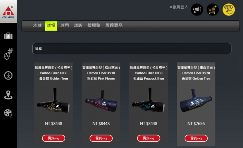This screenshot has height=148, width=243.
Task: Open the megaphone announcements icon
Action: tap(197, 10)
